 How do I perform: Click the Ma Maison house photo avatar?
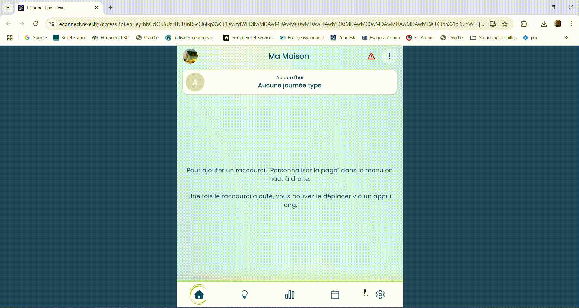tap(190, 56)
